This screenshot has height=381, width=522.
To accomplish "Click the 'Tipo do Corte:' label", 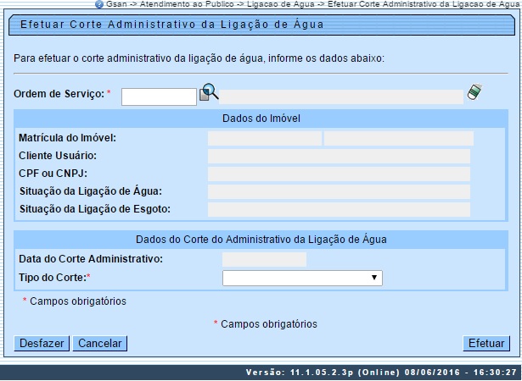I will click(53, 278).
